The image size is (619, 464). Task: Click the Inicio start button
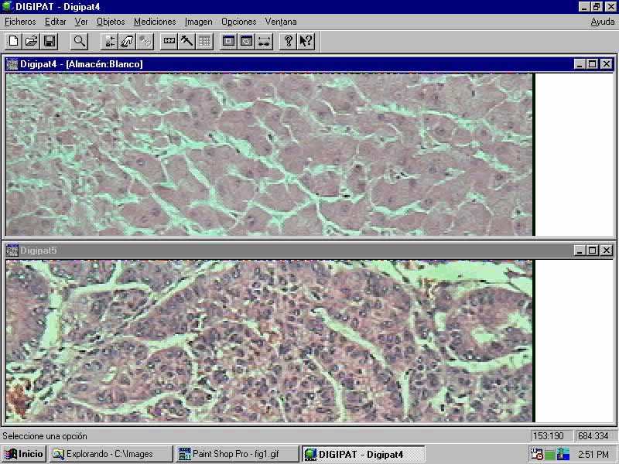tap(25, 454)
